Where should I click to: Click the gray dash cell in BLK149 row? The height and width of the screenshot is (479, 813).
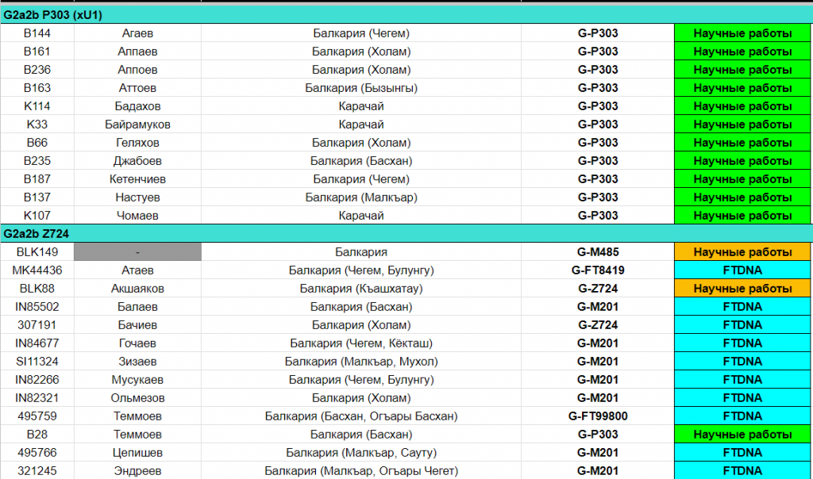pyautogui.click(x=137, y=252)
